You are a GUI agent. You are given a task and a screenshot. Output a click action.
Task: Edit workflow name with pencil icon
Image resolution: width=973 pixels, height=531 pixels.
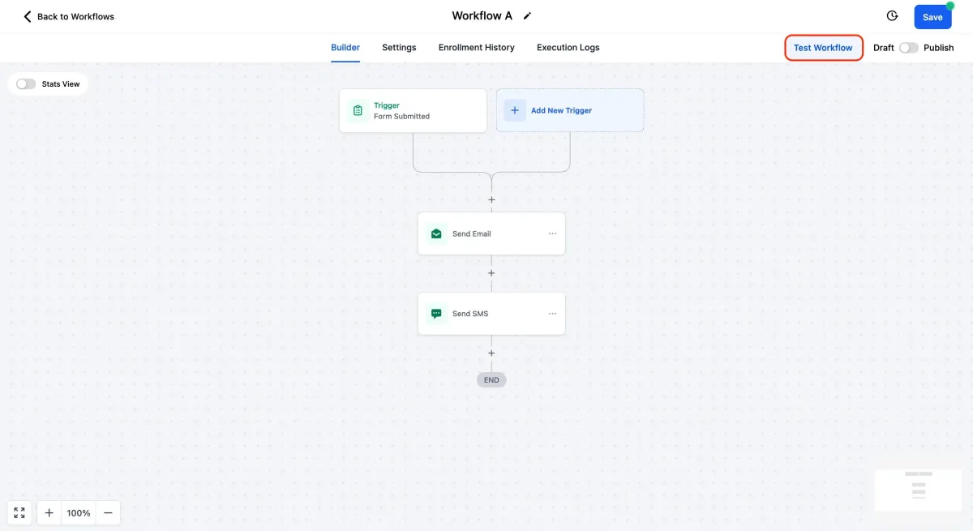click(x=528, y=16)
